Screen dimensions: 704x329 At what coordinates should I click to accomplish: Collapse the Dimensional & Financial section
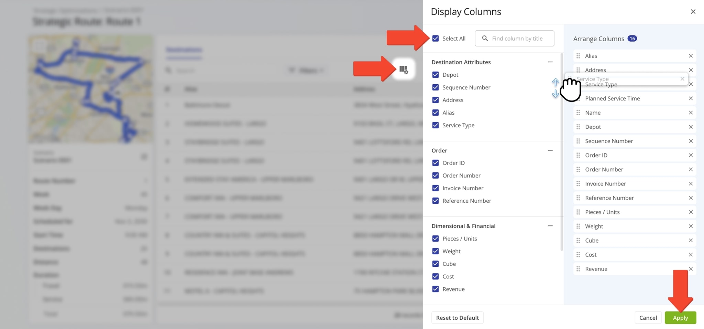pos(550,225)
